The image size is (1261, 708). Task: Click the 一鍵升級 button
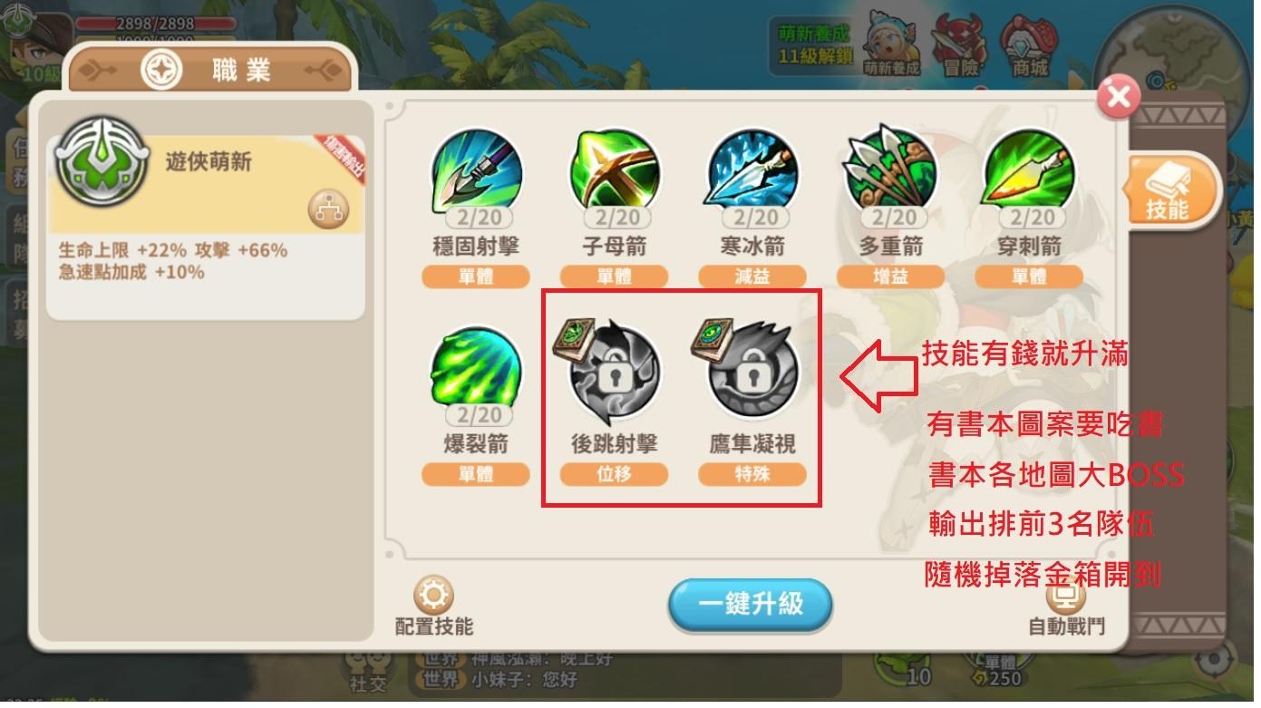750,605
